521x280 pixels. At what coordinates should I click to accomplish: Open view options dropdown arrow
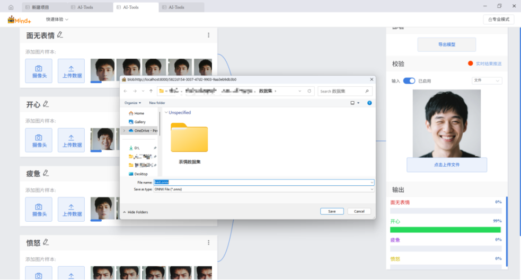358,103
